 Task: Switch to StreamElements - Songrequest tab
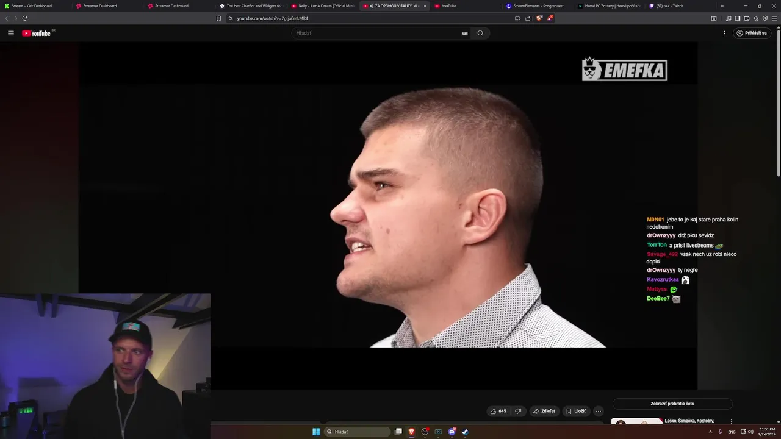coord(538,6)
